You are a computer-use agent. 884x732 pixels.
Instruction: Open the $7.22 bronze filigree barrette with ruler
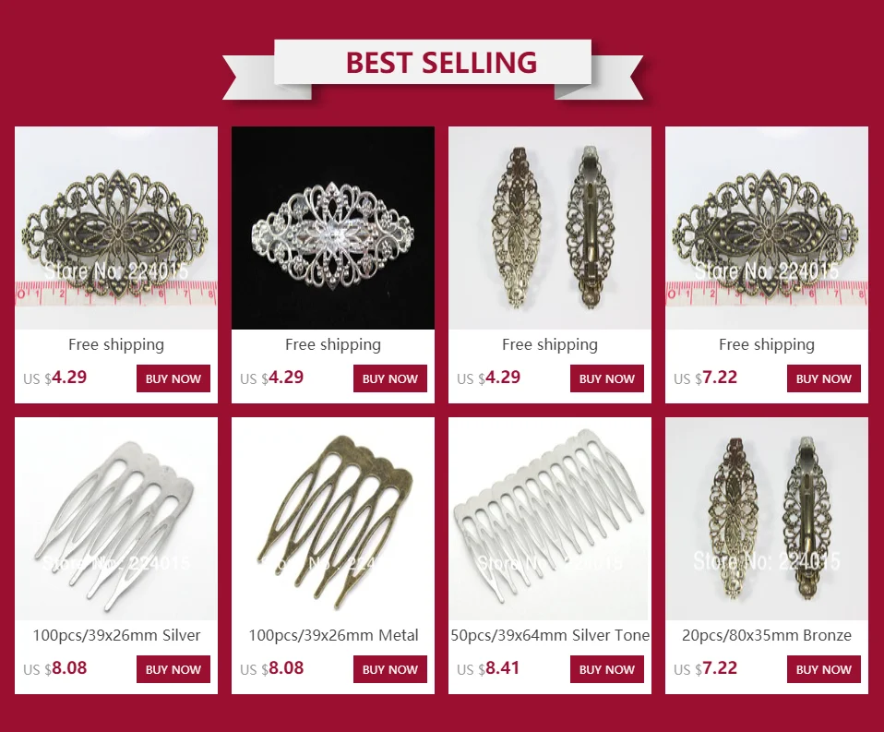[767, 228]
